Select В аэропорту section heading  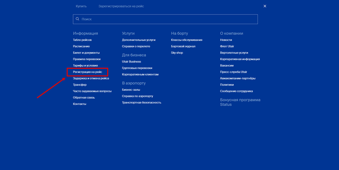pos(134,83)
